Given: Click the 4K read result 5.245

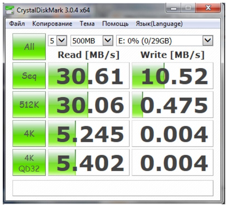Looking at the screenshot, I should click(x=89, y=133).
